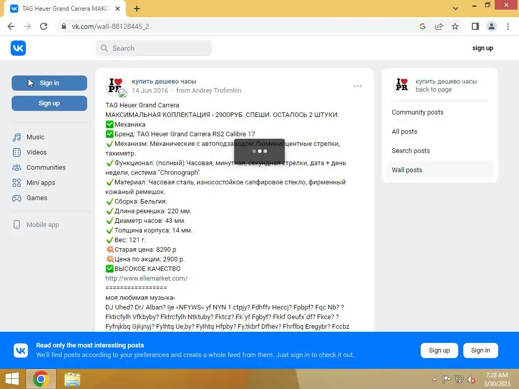Reload the page

click(44, 26)
